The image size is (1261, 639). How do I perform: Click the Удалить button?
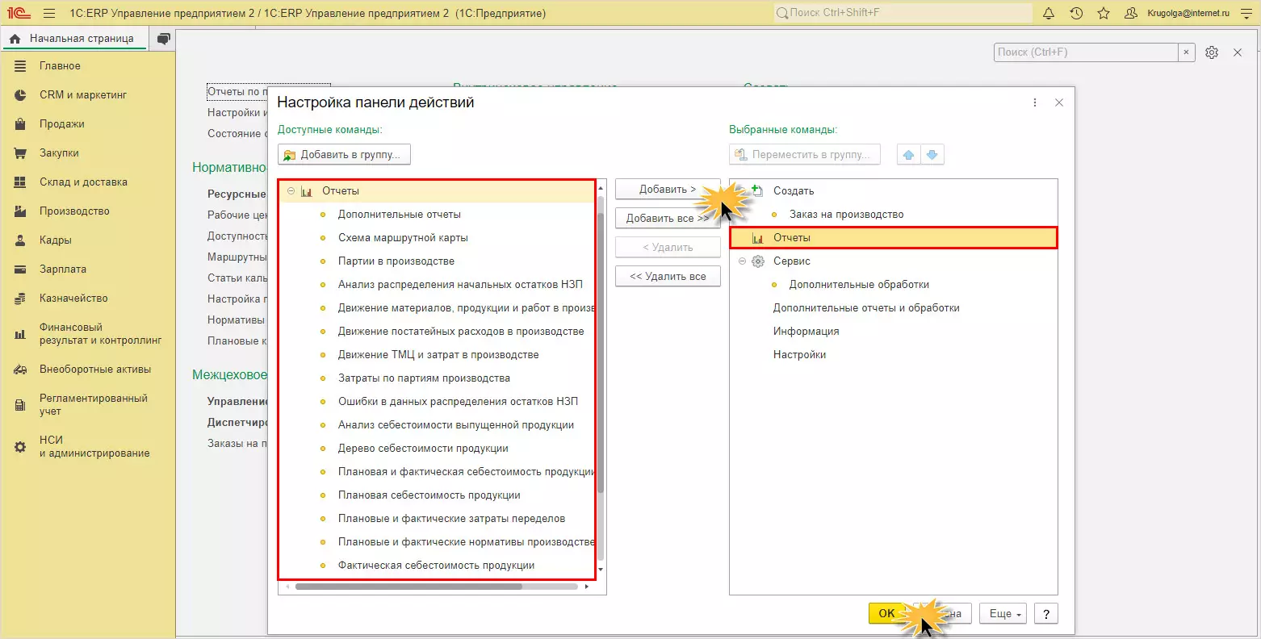coord(668,248)
